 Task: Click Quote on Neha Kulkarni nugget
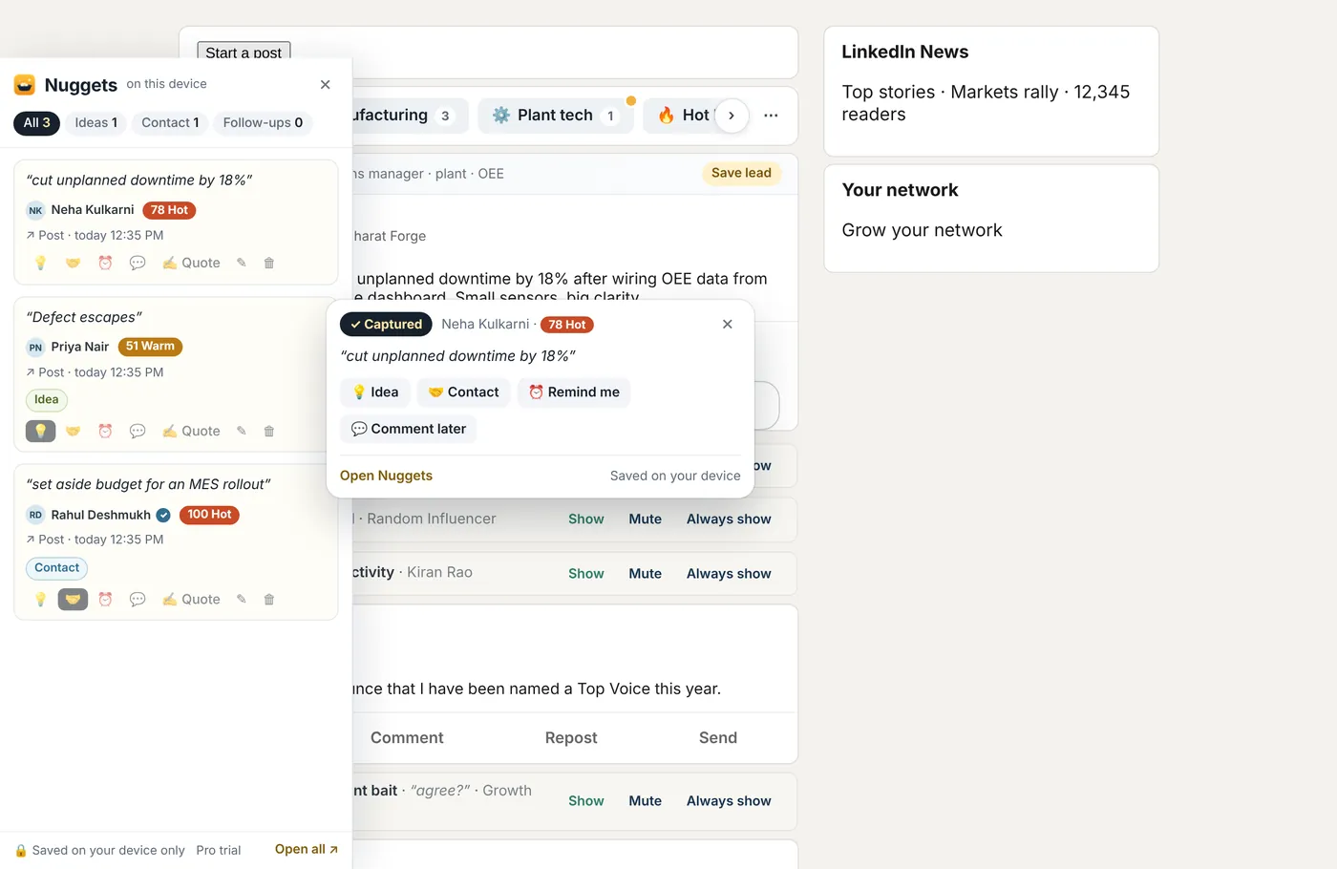(x=191, y=263)
